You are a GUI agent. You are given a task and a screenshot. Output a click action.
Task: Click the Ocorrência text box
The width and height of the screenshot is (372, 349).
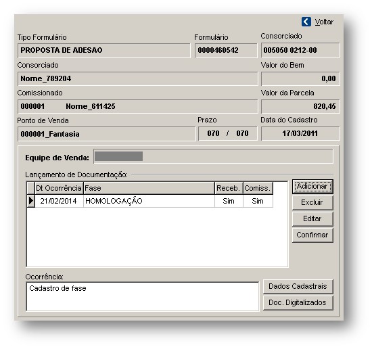(x=142, y=296)
